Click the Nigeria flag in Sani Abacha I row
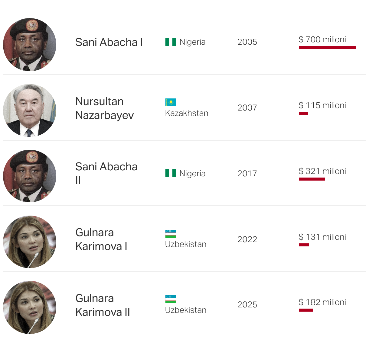This screenshot has width=369, height=340. [x=171, y=42]
